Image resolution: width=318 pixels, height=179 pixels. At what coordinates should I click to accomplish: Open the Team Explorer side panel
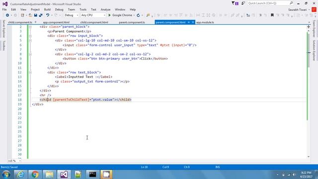tap(314, 29)
